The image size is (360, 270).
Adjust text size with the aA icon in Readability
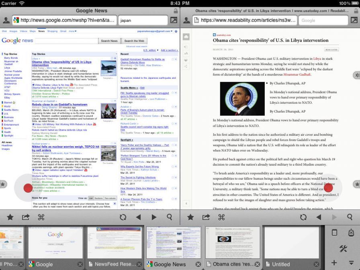click(x=187, y=53)
